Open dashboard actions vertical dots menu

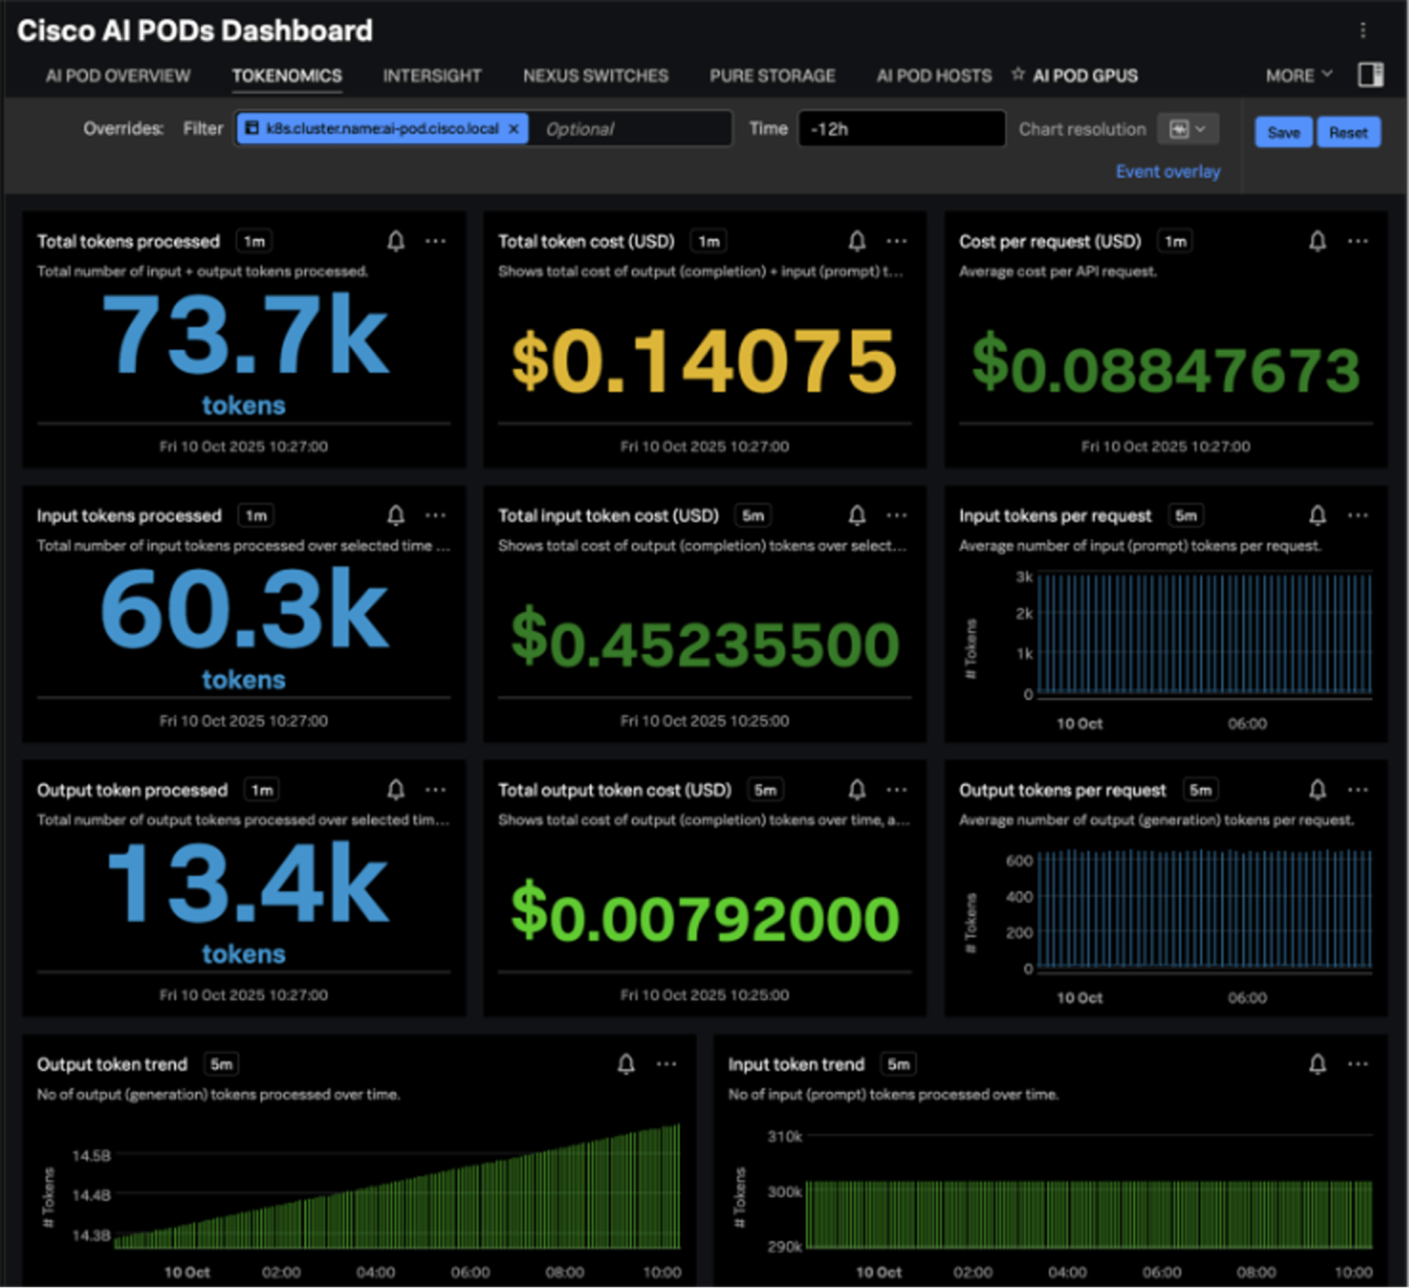(x=1363, y=30)
